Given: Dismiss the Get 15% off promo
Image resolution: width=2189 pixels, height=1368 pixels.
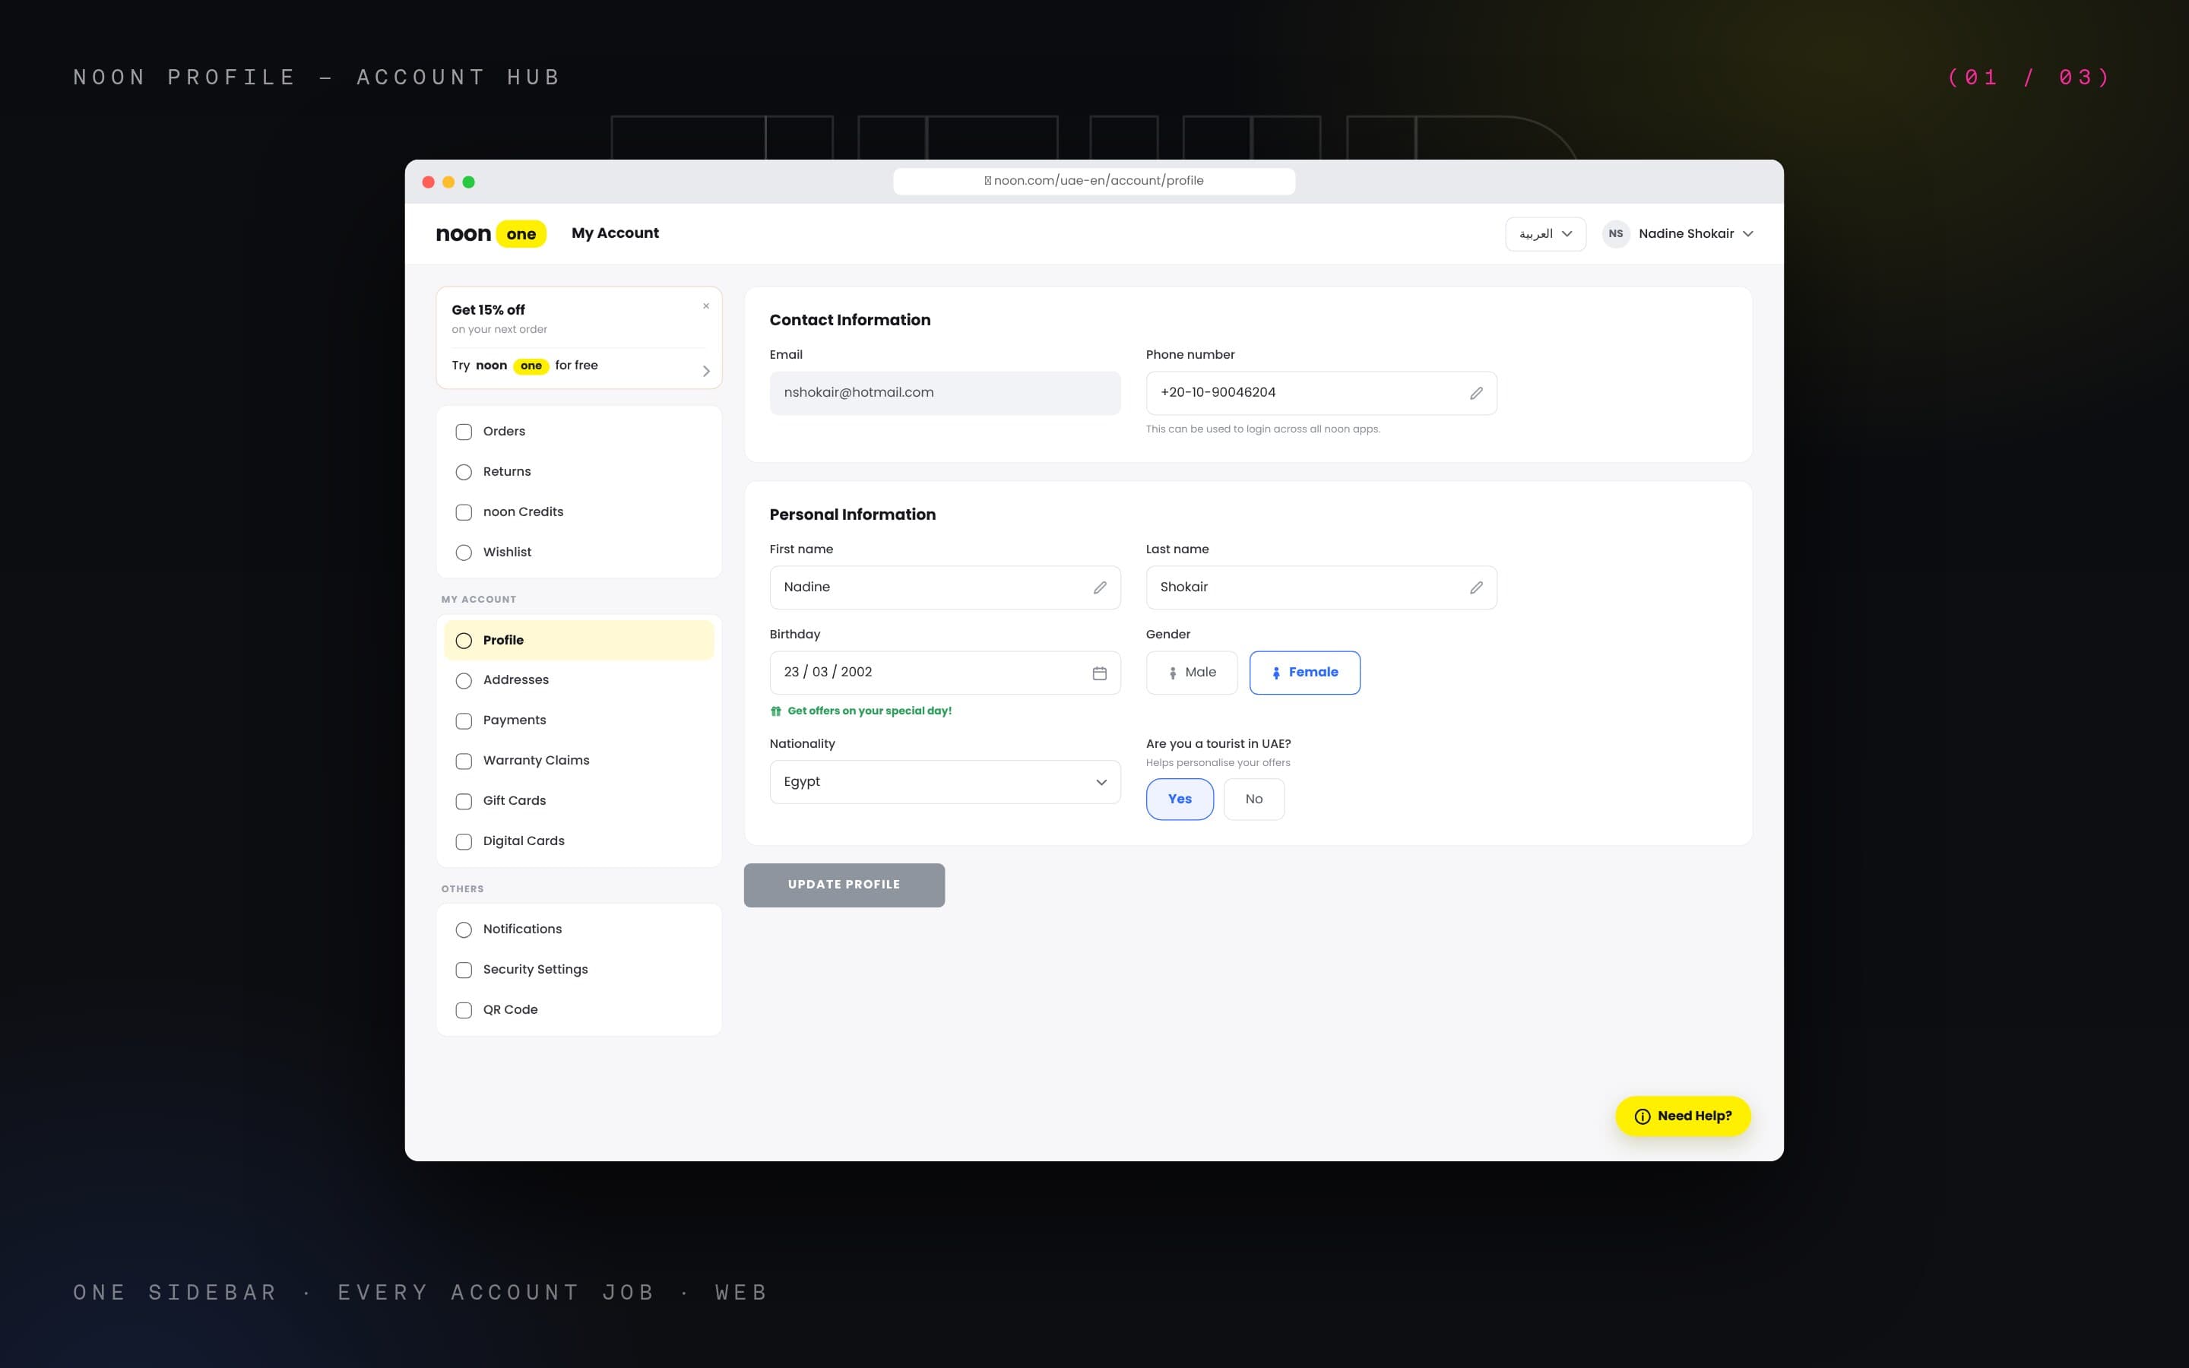Looking at the screenshot, I should tap(706, 306).
